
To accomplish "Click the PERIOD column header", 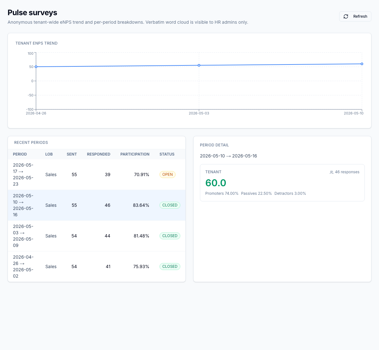I will click(x=20, y=154).
